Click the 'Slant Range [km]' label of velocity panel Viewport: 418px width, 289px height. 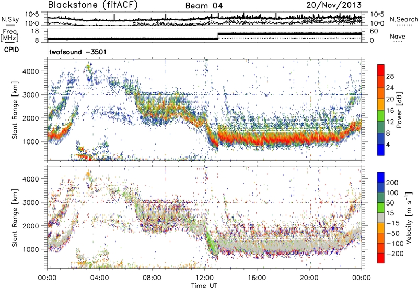[x=15, y=218]
